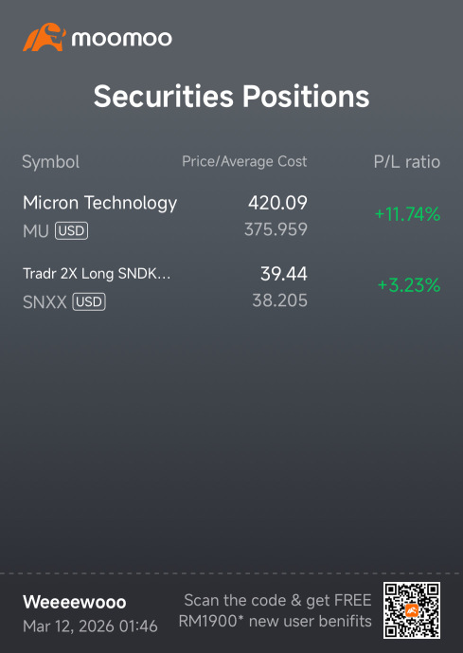Click the moomoo wordmark text
This screenshot has height=653, width=463.
(122, 39)
